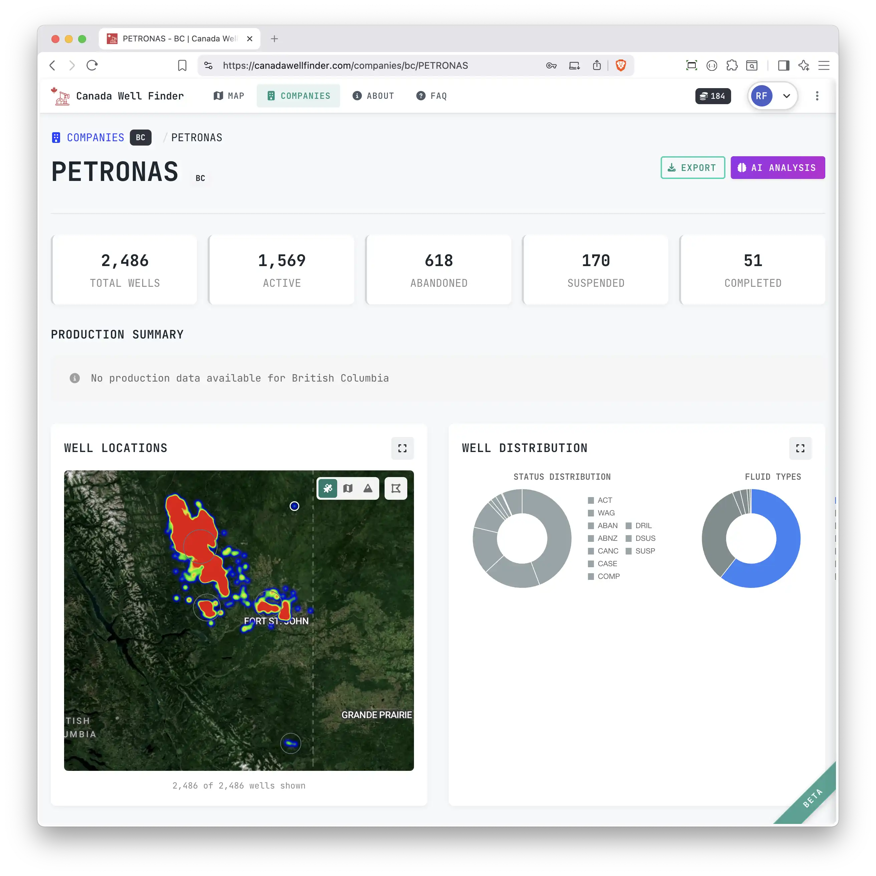Click the EXPORT button

(692, 167)
